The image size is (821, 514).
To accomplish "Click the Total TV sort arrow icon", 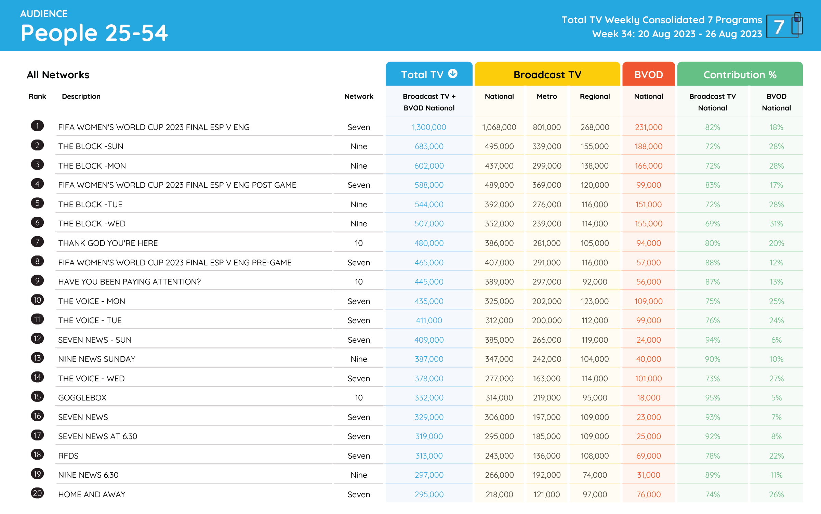I will 453,74.
